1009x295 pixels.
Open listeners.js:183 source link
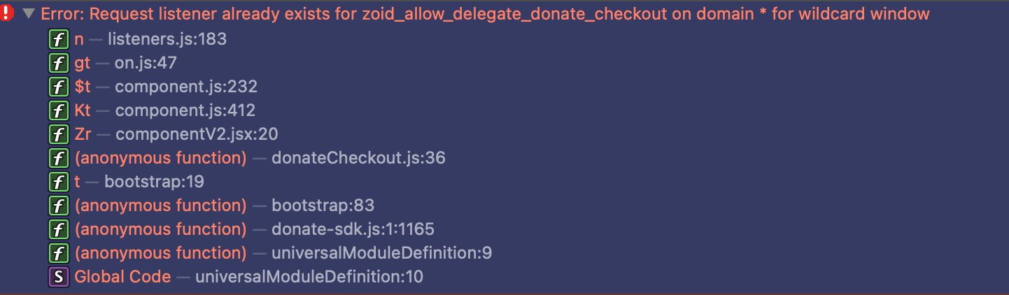pos(167,39)
